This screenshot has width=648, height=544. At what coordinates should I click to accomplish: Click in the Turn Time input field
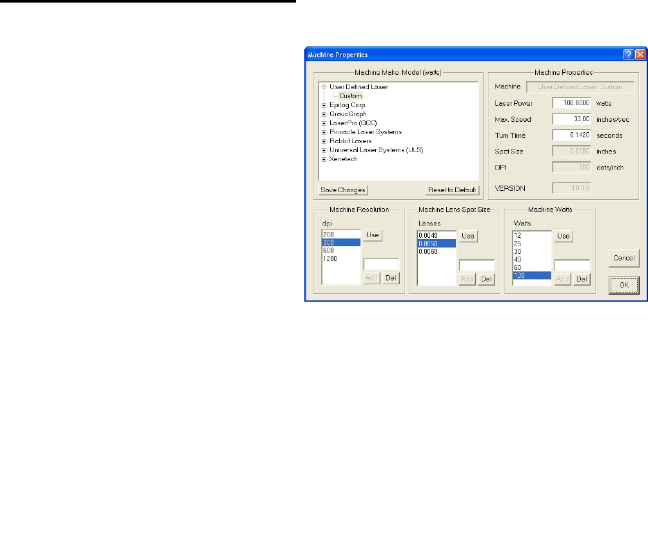click(571, 135)
